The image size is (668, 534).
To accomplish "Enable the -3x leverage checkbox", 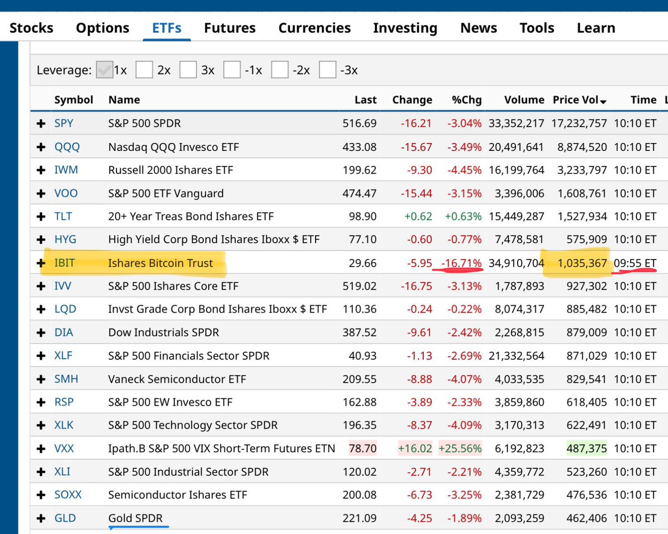I will coord(328,70).
